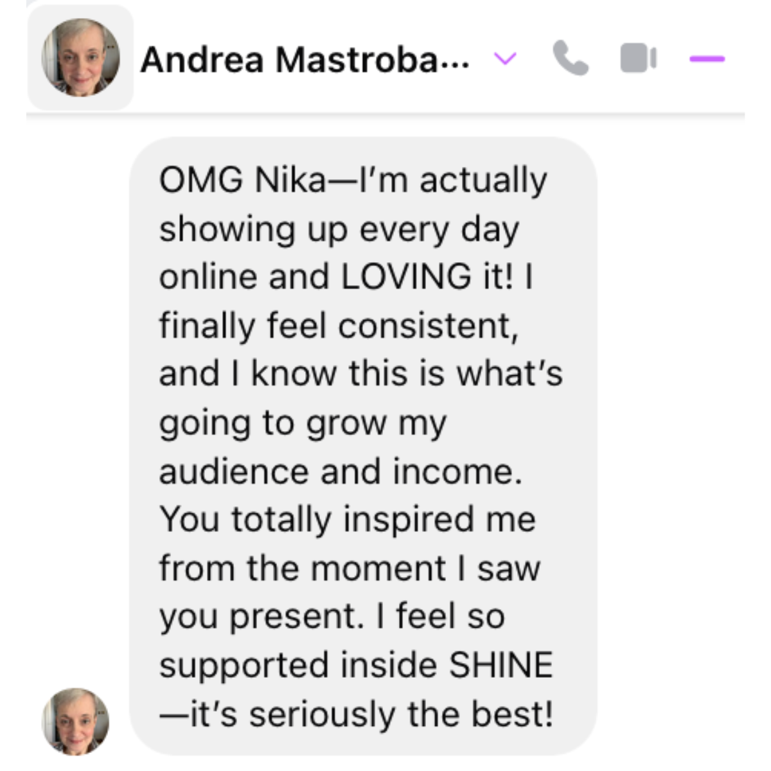This screenshot has width=771, height=771.
Task: Minimize the chat using the purple dash
Action: (707, 58)
